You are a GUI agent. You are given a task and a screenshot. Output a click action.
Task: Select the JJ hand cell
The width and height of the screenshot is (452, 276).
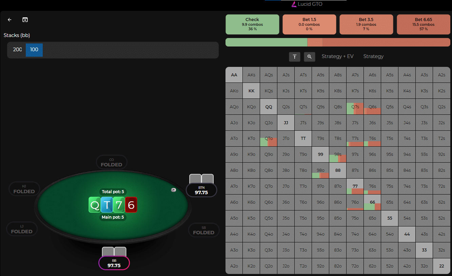pyautogui.click(x=286, y=123)
